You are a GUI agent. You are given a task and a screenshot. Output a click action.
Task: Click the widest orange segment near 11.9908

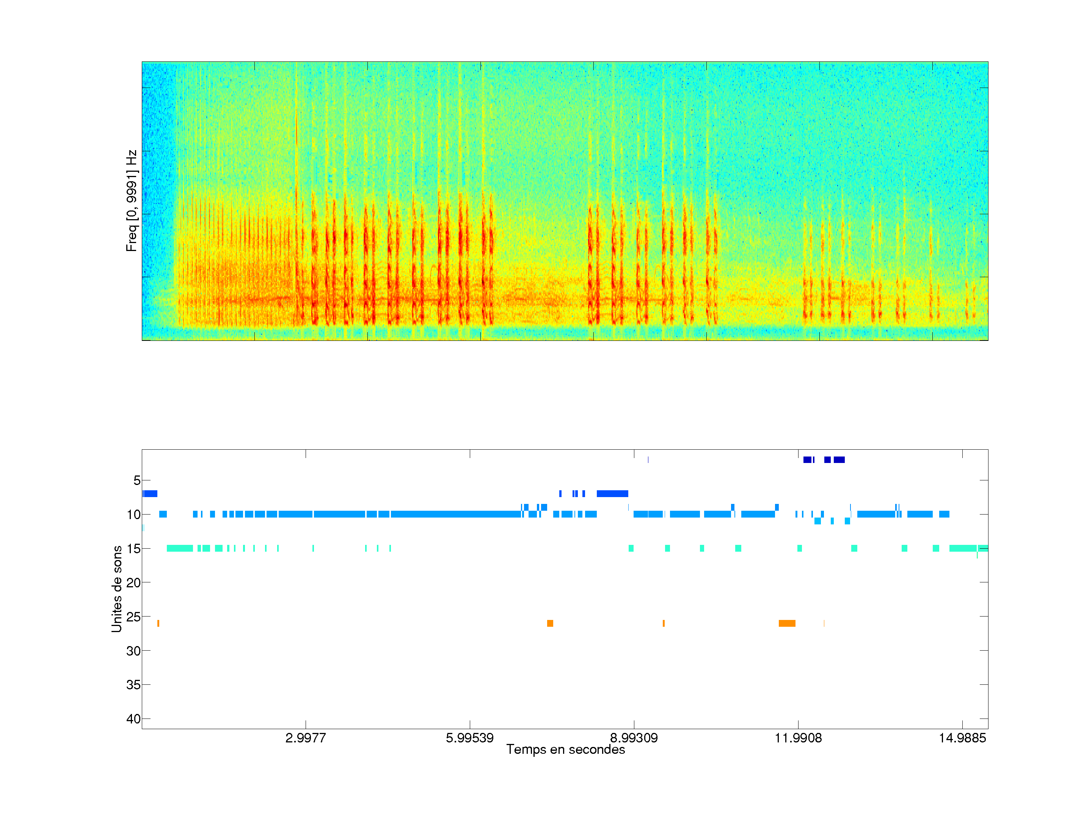click(787, 623)
